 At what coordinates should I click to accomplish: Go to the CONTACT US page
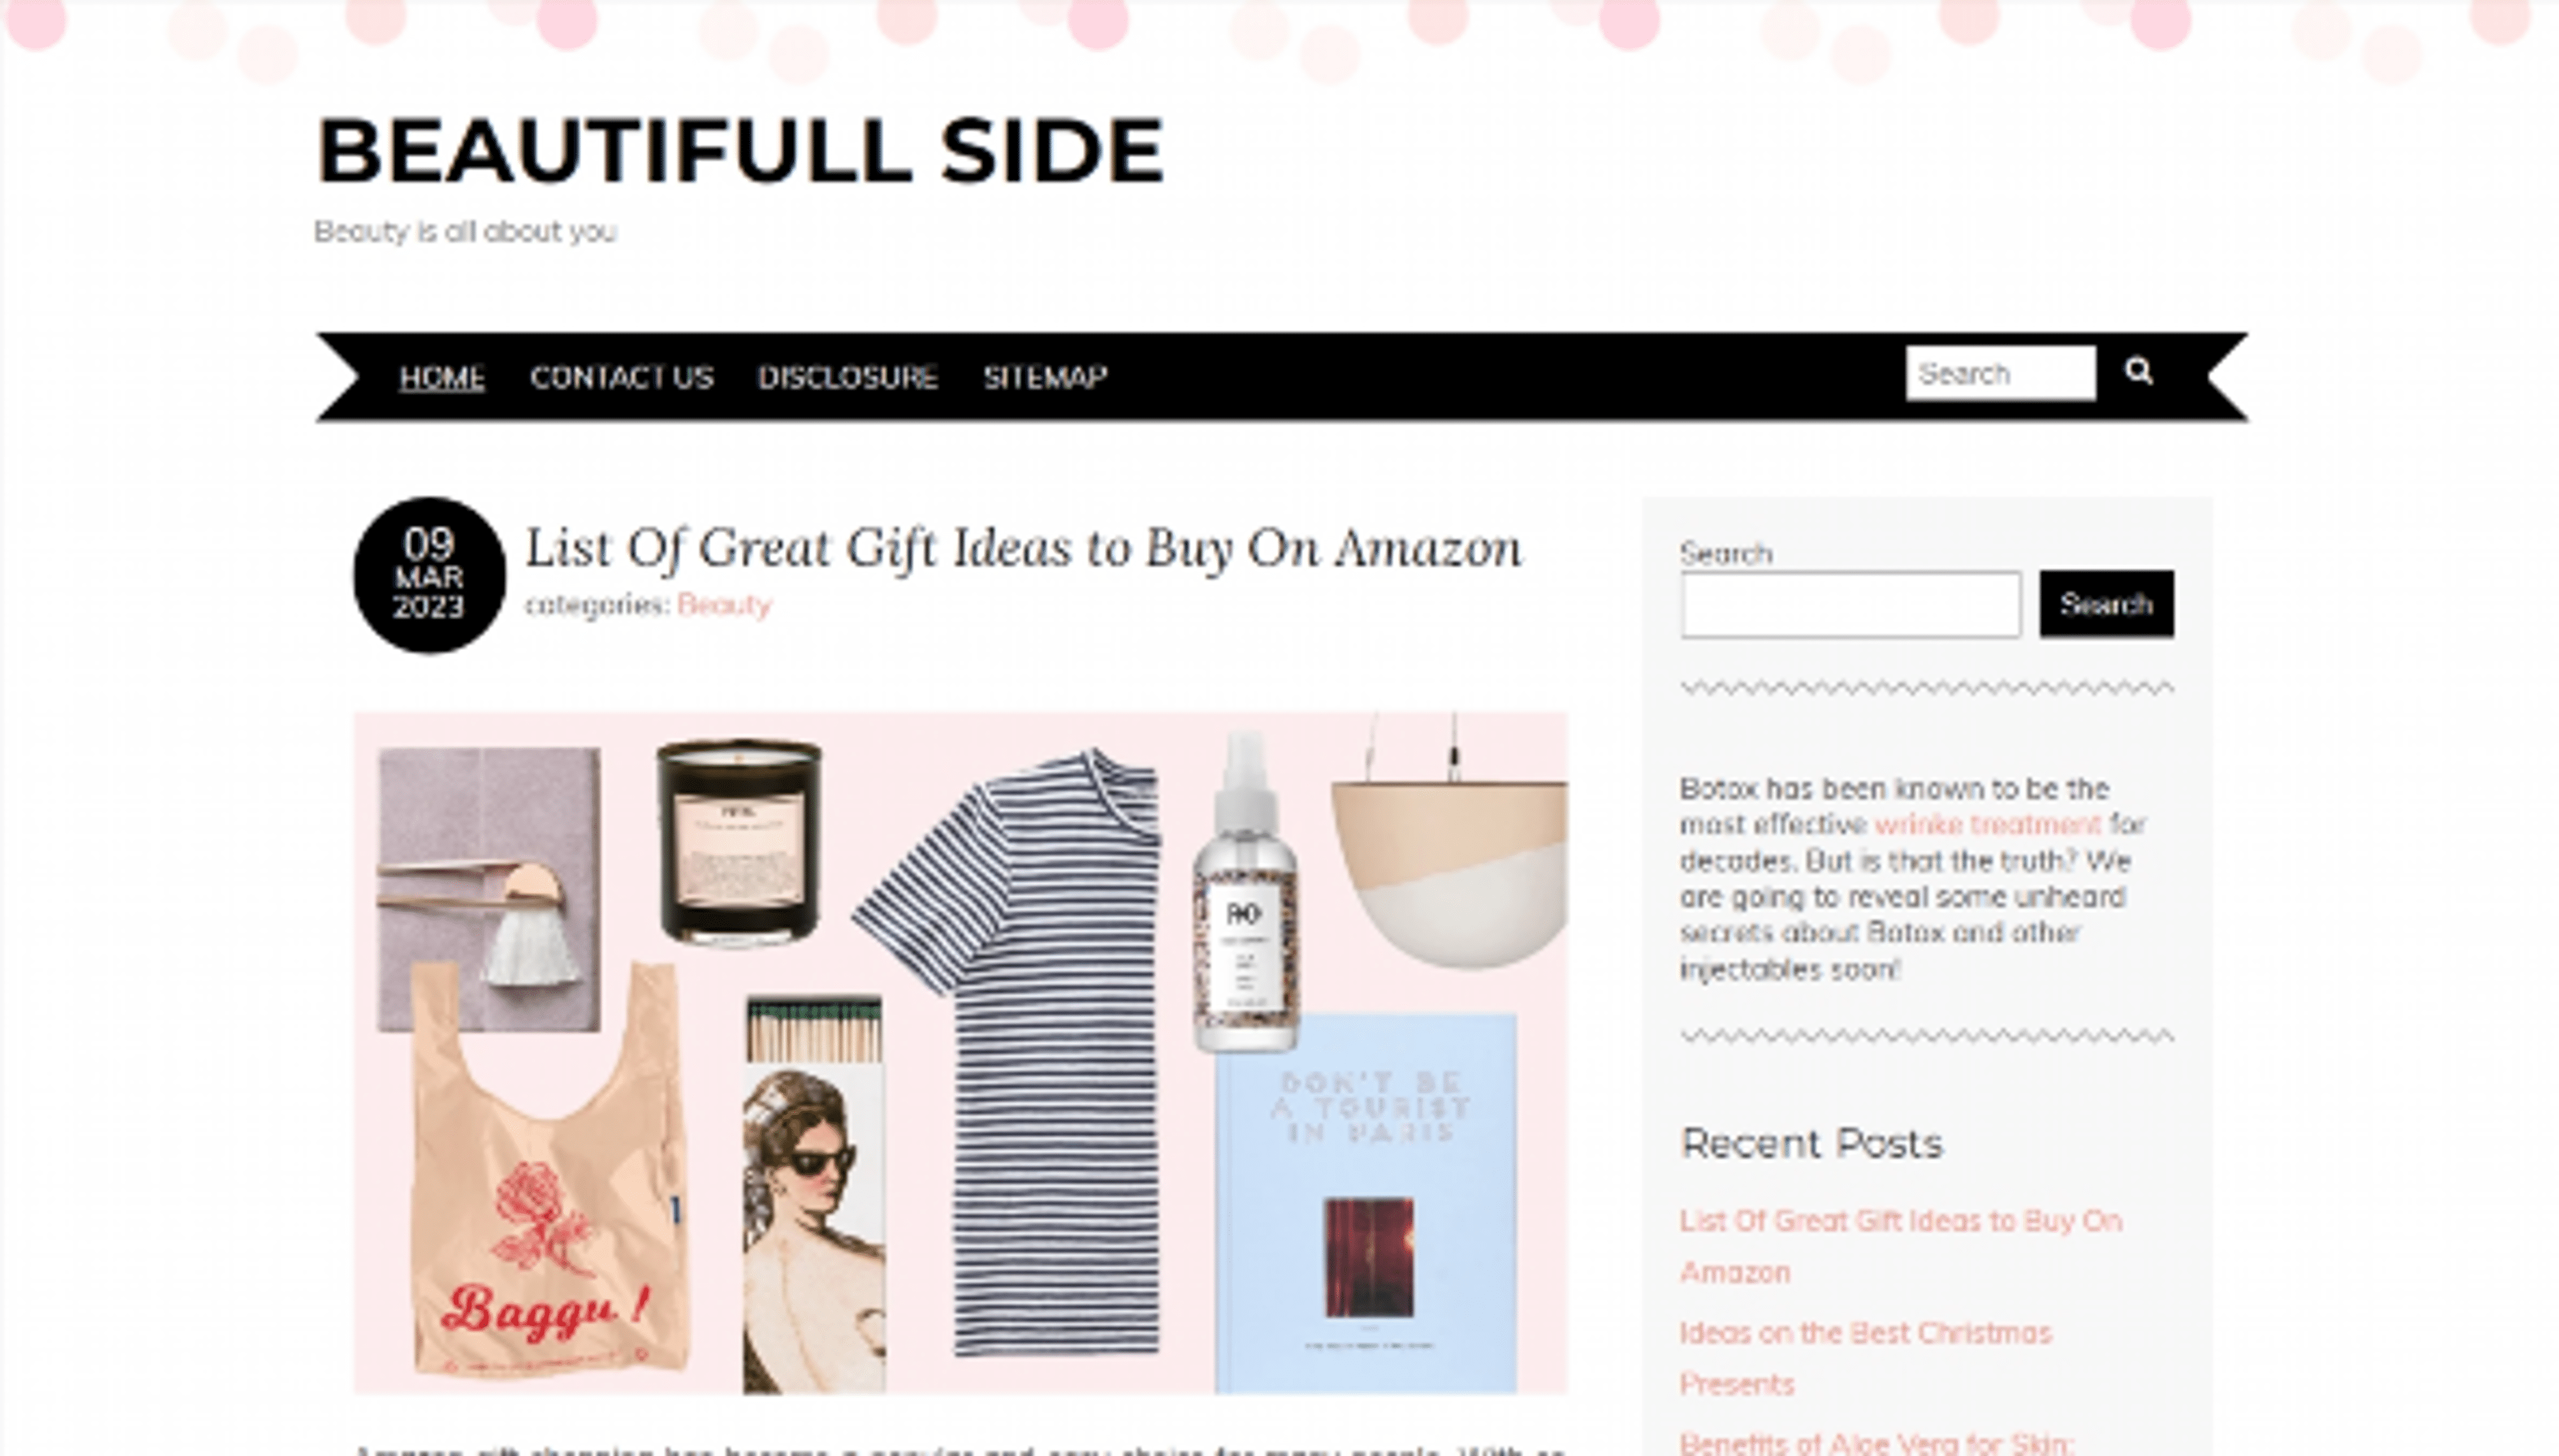pyautogui.click(x=621, y=377)
